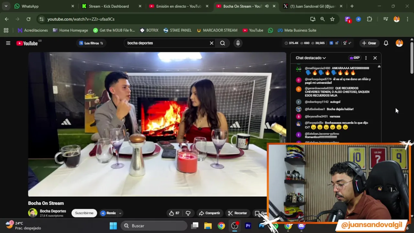
Task: Open YouTube notifications bell
Action: coord(386,43)
